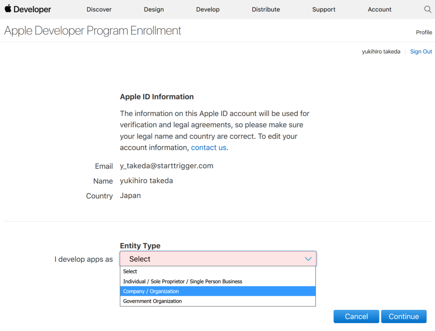Screen dimensions: 435x331
Task: Choose the Select placeholder option
Action: pyautogui.click(x=218, y=271)
